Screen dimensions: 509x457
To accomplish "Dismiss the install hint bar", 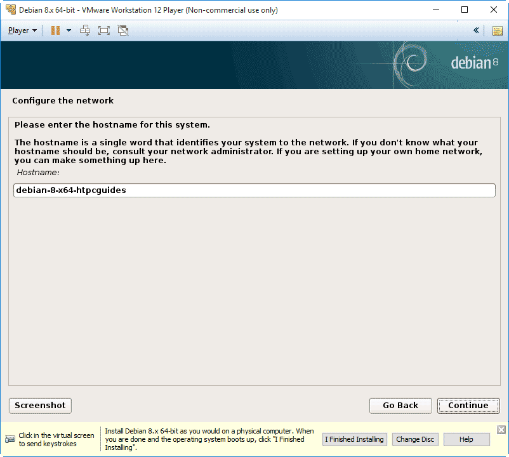I will pyautogui.click(x=501, y=430).
